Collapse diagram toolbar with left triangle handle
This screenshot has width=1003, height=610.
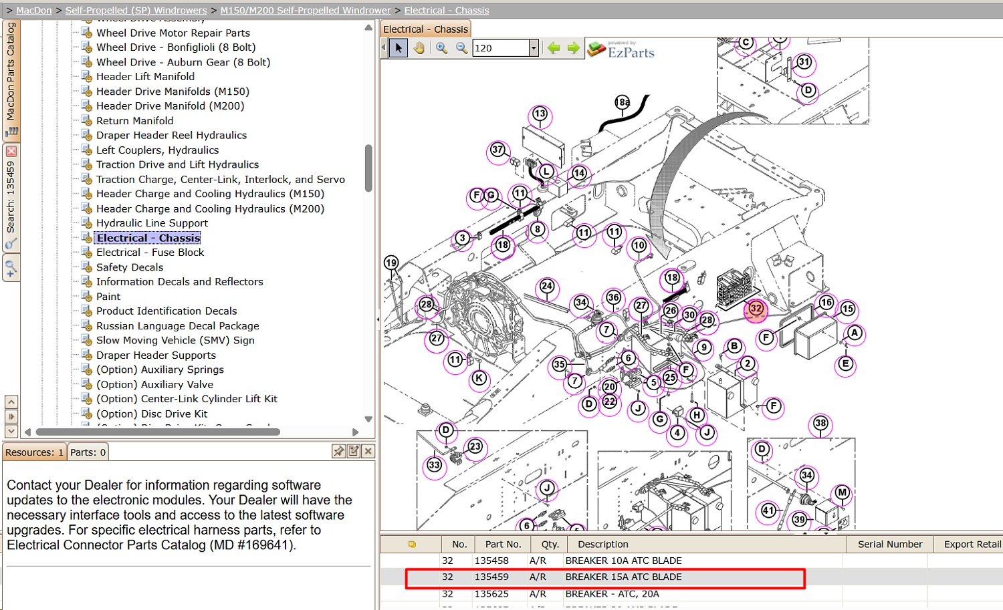[x=384, y=48]
